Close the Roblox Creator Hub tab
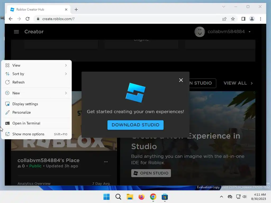The height and width of the screenshot is (203, 271). tap(66, 10)
